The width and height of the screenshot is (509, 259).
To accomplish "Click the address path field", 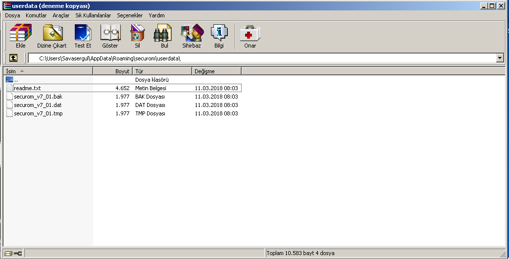I will pos(262,58).
